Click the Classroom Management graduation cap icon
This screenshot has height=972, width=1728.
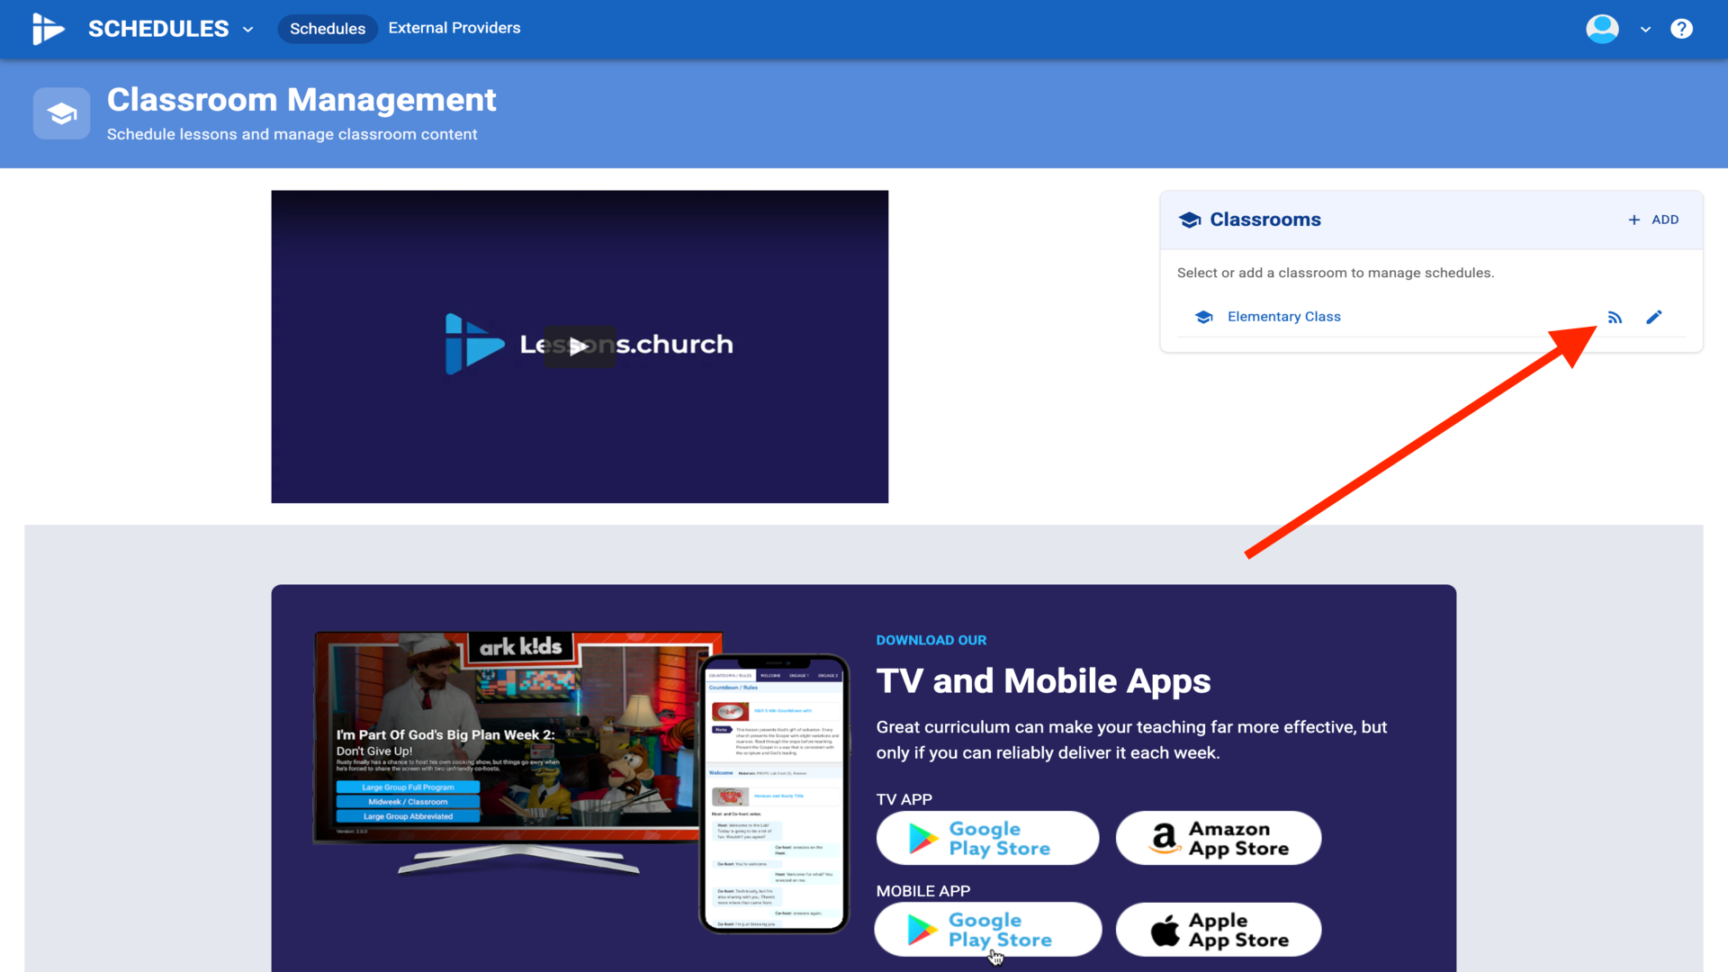pos(61,114)
